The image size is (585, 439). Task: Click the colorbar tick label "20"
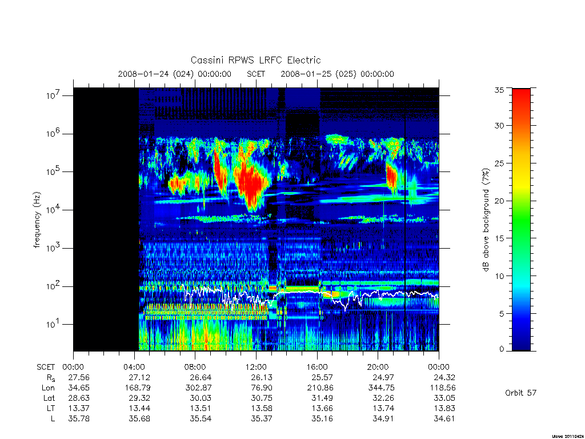tap(499, 201)
